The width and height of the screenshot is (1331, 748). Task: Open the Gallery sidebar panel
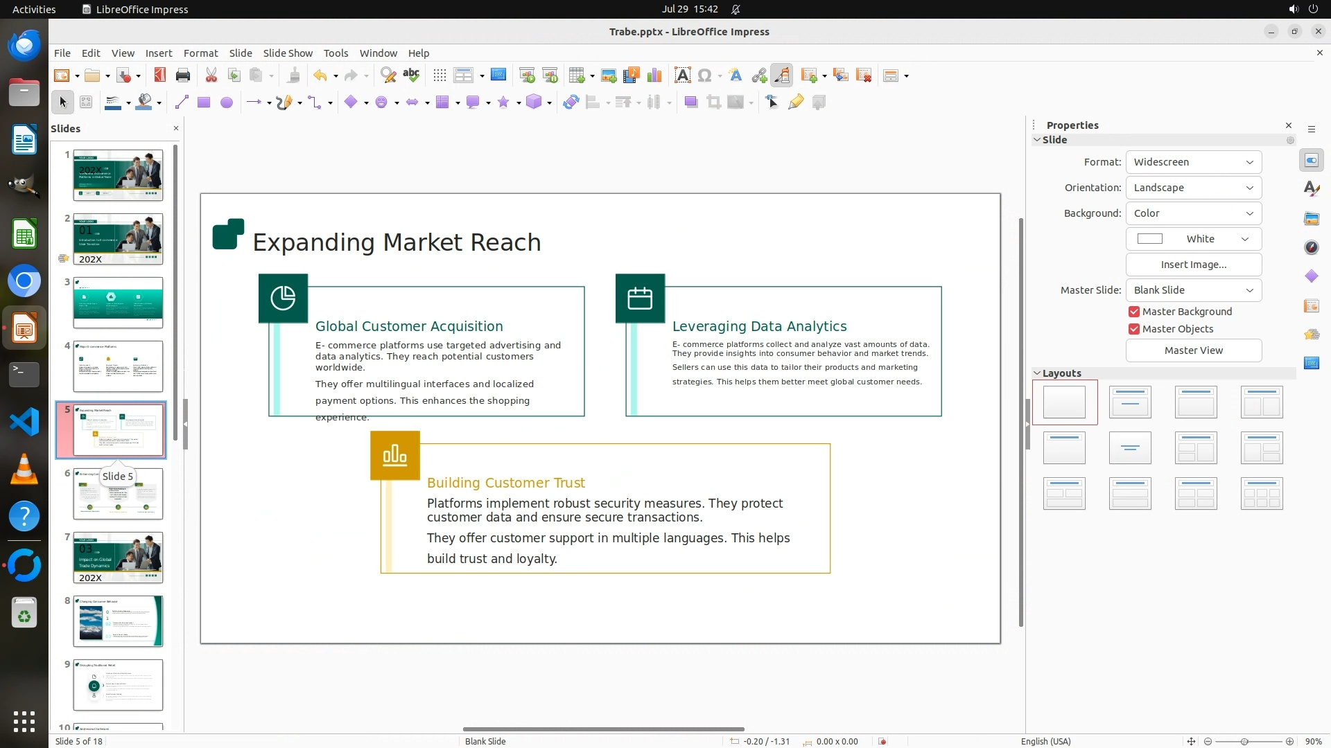pos(1312,218)
